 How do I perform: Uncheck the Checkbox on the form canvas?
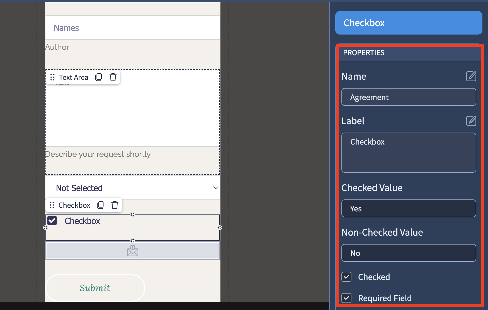(x=52, y=221)
